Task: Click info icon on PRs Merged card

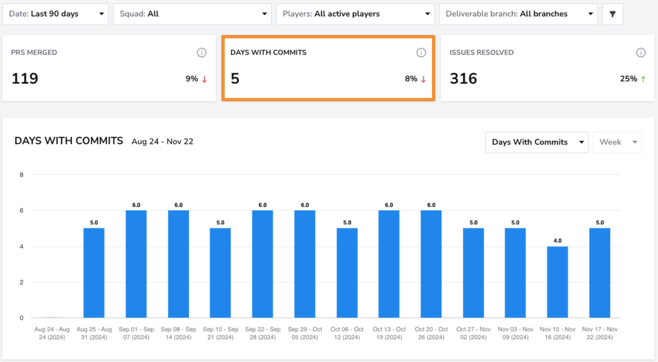Action: (202, 52)
